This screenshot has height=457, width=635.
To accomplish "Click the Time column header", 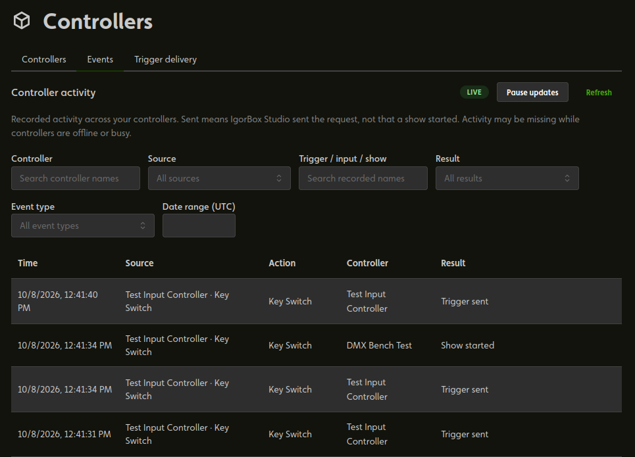I will [x=28, y=263].
